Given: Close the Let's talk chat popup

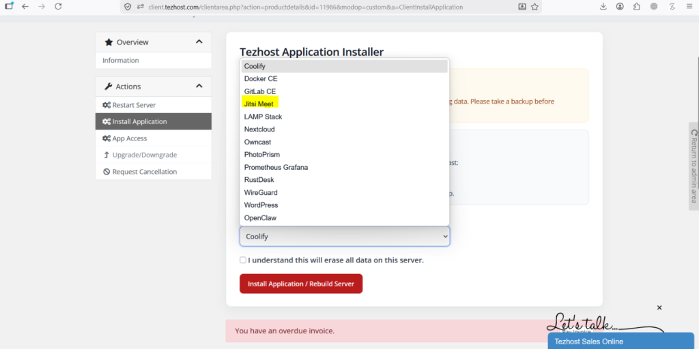Looking at the screenshot, I should 659,307.
